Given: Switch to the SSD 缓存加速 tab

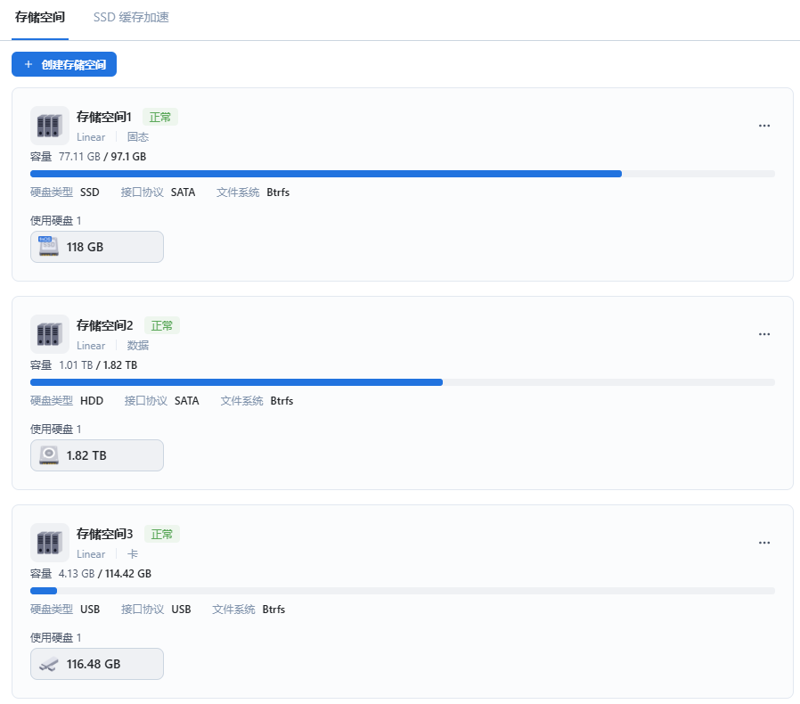Looking at the screenshot, I should tap(131, 17).
